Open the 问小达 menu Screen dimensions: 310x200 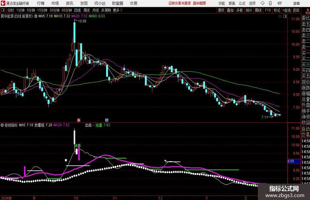tap(100, 3)
